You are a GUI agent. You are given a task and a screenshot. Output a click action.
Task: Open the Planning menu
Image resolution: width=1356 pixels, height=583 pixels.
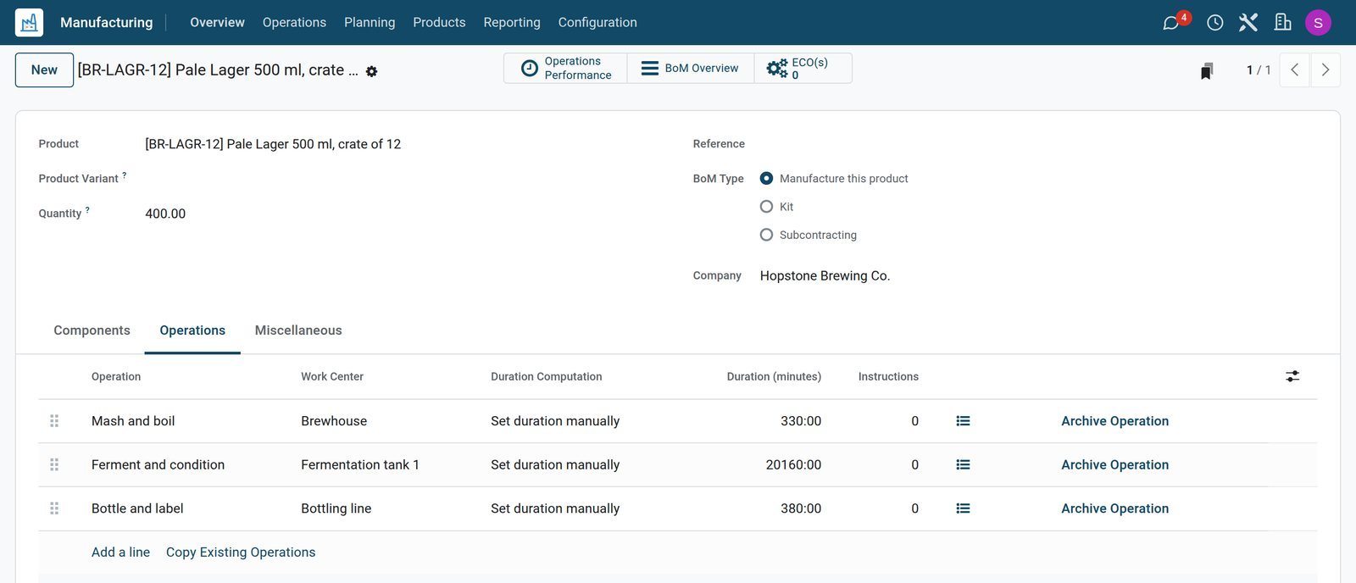click(370, 23)
